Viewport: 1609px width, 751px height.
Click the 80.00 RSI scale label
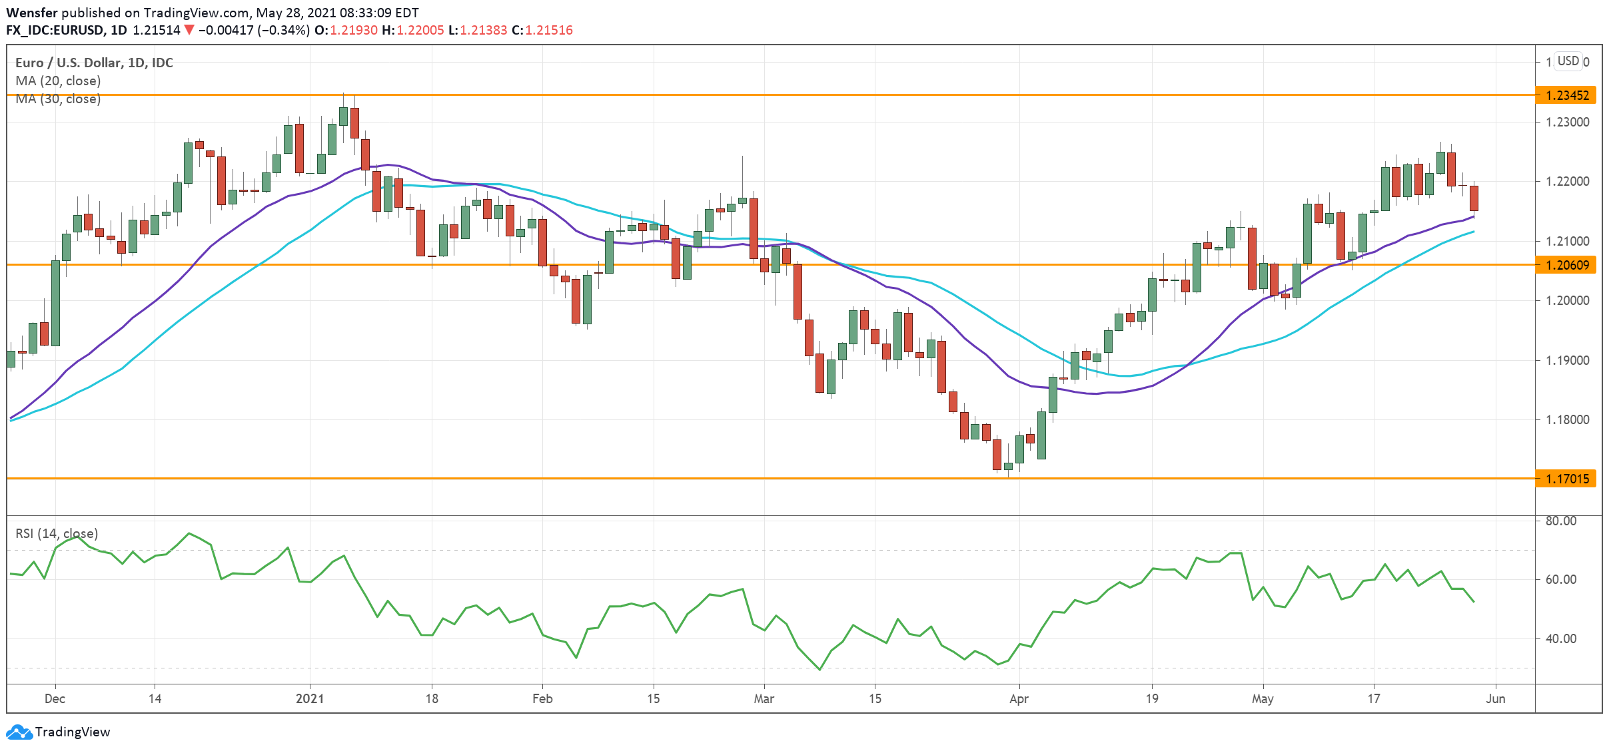pyautogui.click(x=1560, y=521)
